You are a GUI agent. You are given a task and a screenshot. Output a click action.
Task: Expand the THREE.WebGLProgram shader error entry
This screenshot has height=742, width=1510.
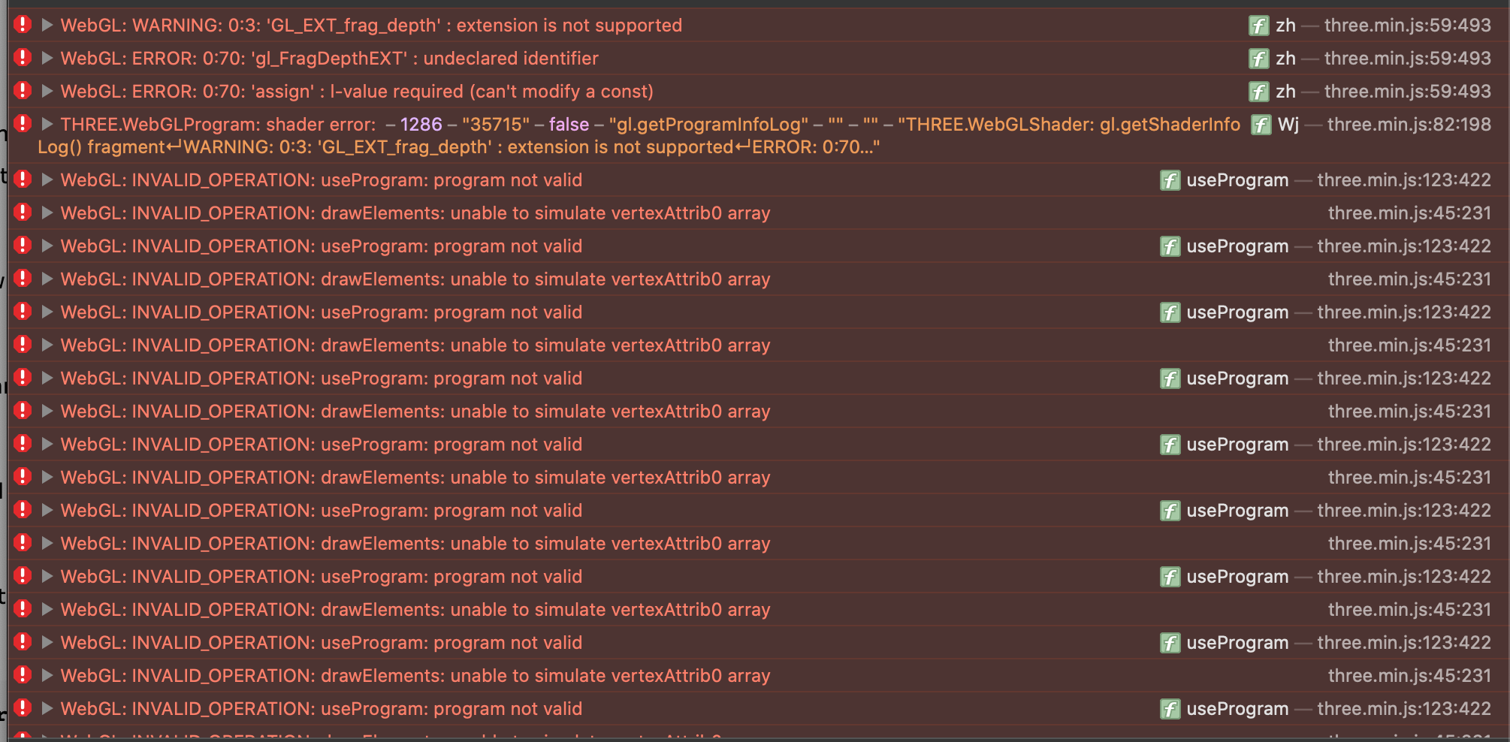coord(47,125)
